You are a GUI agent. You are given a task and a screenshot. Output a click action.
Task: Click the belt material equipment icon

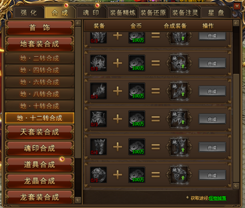(99, 119)
